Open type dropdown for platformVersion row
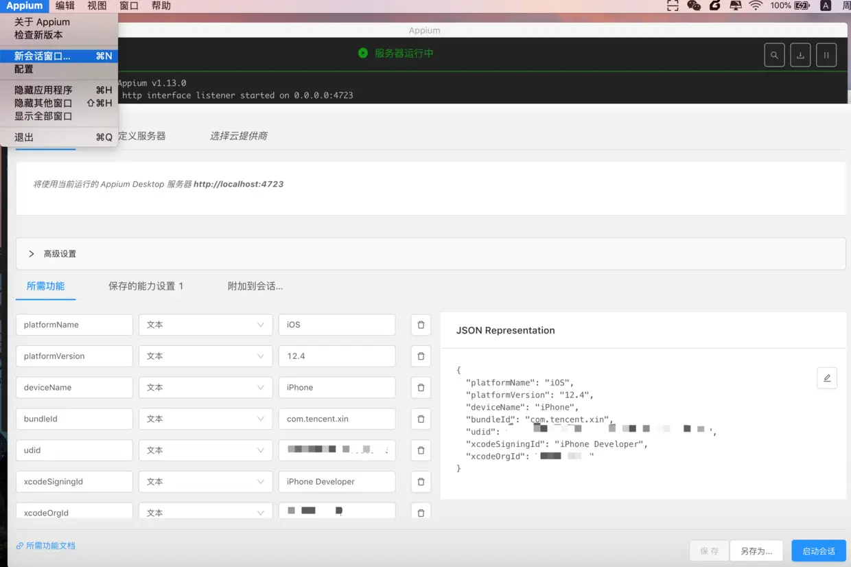This screenshot has height=567, width=851. [x=206, y=356]
